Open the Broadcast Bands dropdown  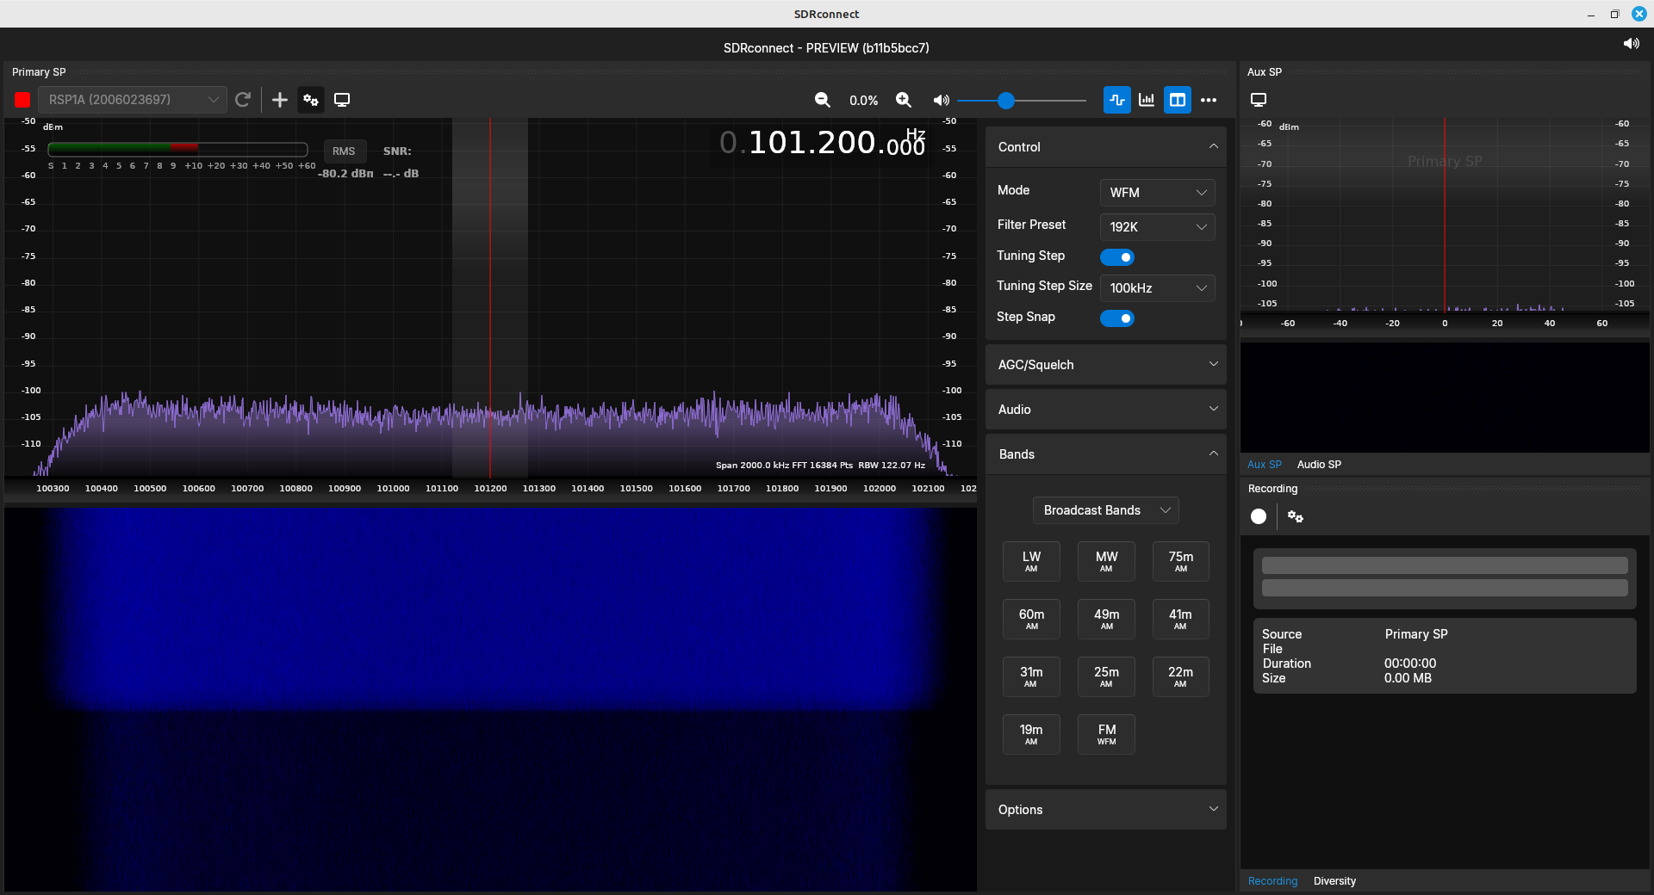[x=1106, y=510]
